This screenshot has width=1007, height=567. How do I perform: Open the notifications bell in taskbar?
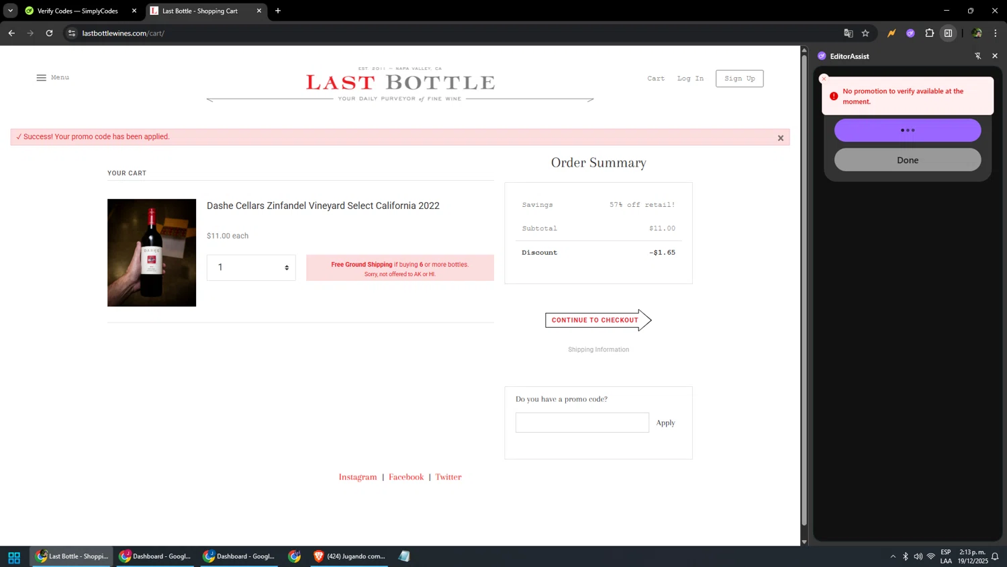tap(995, 556)
